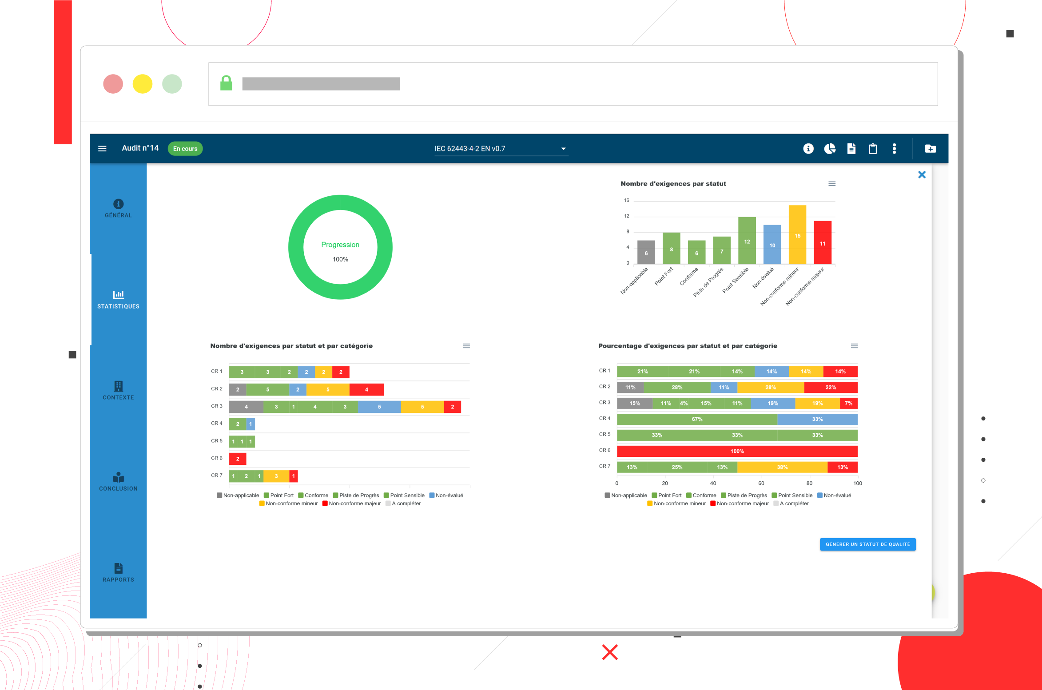The image size is (1042, 690).
Task: Open the Contexte sidebar section
Action: coord(118,391)
